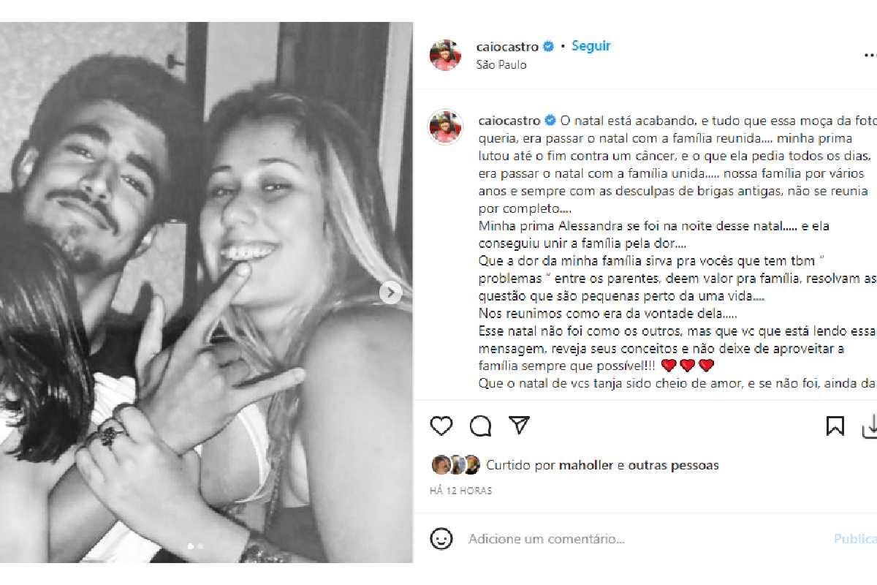View outras pessoas who liked the post

[673, 465]
